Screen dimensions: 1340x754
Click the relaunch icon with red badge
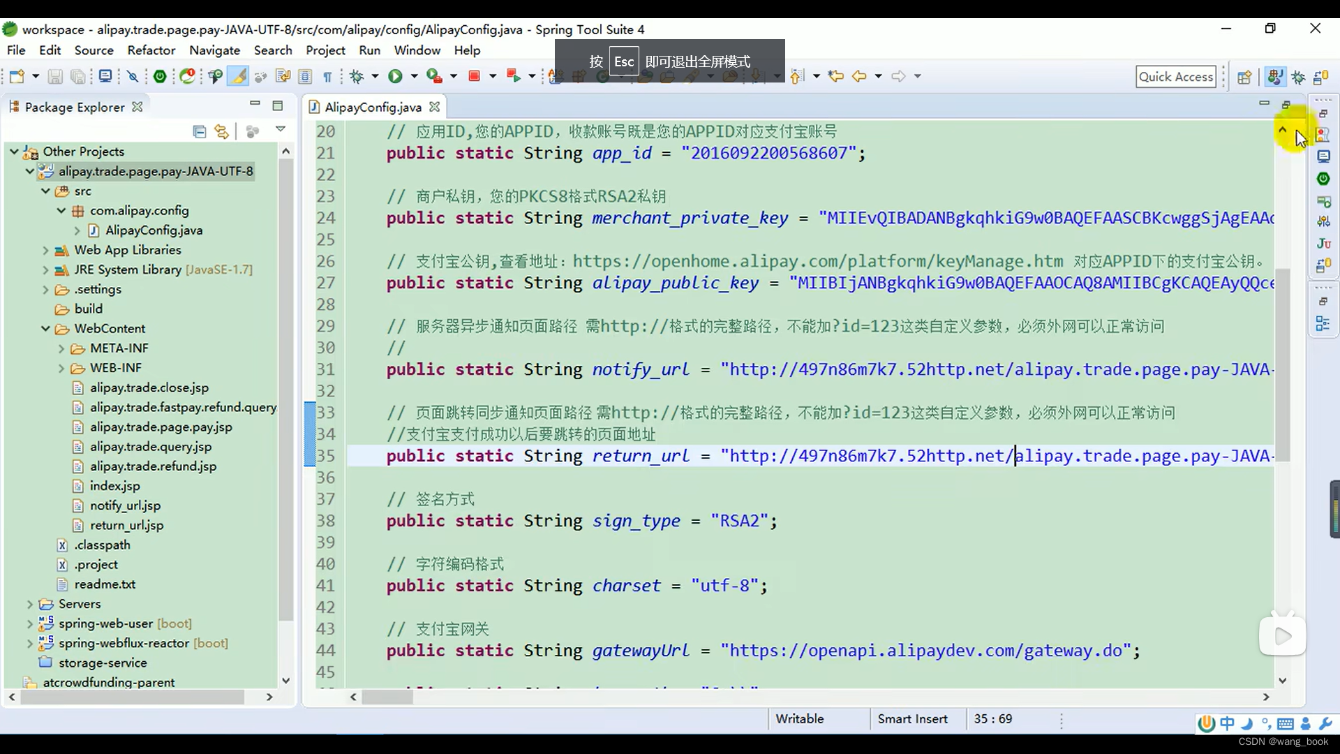point(187,76)
